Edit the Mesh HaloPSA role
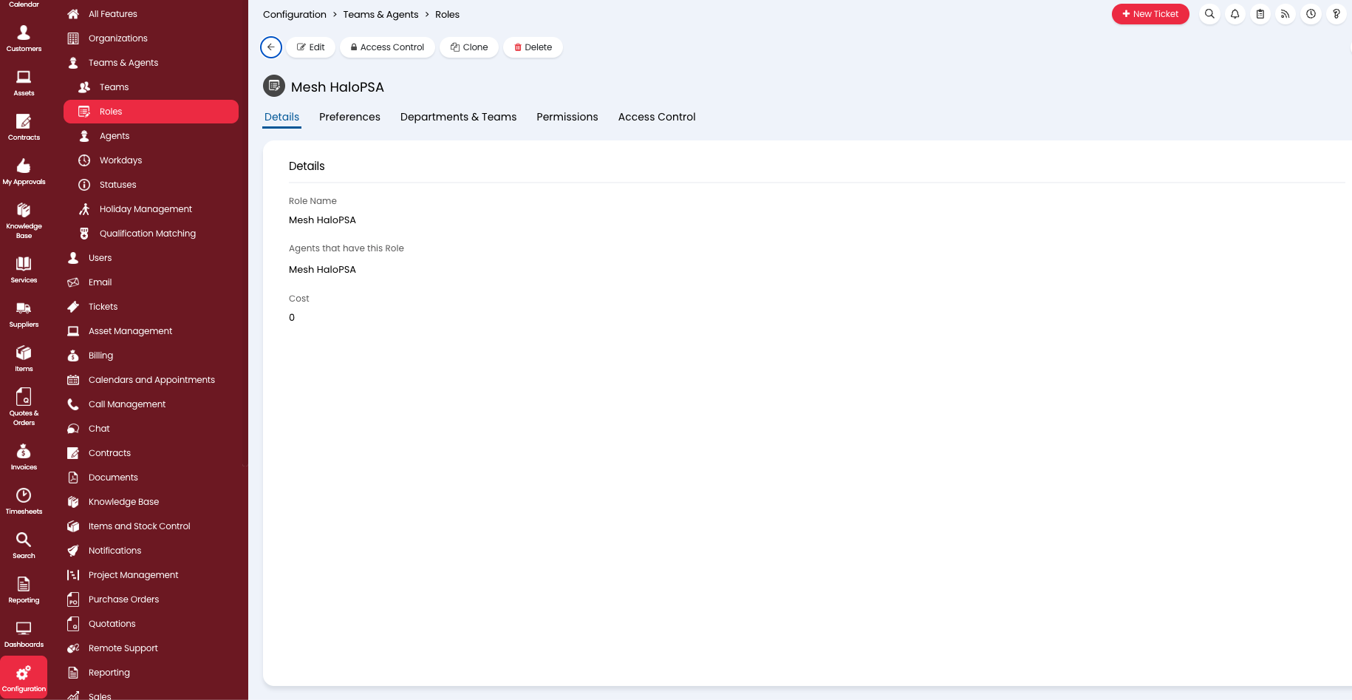The height and width of the screenshot is (700, 1352). tap(311, 47)
